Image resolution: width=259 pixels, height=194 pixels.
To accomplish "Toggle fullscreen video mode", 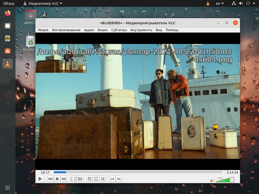I will point(73,179).
